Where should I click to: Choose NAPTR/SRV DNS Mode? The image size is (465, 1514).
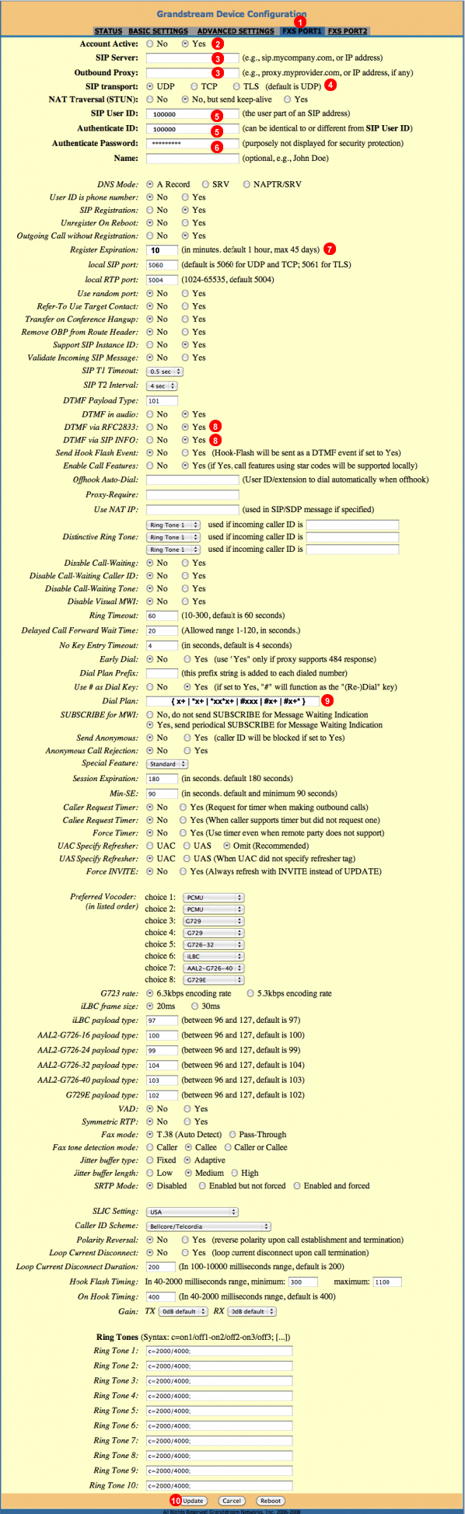point(246,184)
